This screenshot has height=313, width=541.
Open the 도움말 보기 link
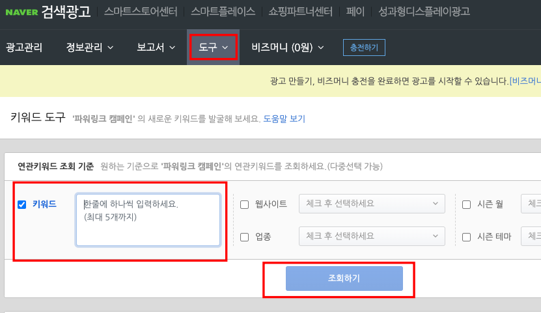pos(284,119)
